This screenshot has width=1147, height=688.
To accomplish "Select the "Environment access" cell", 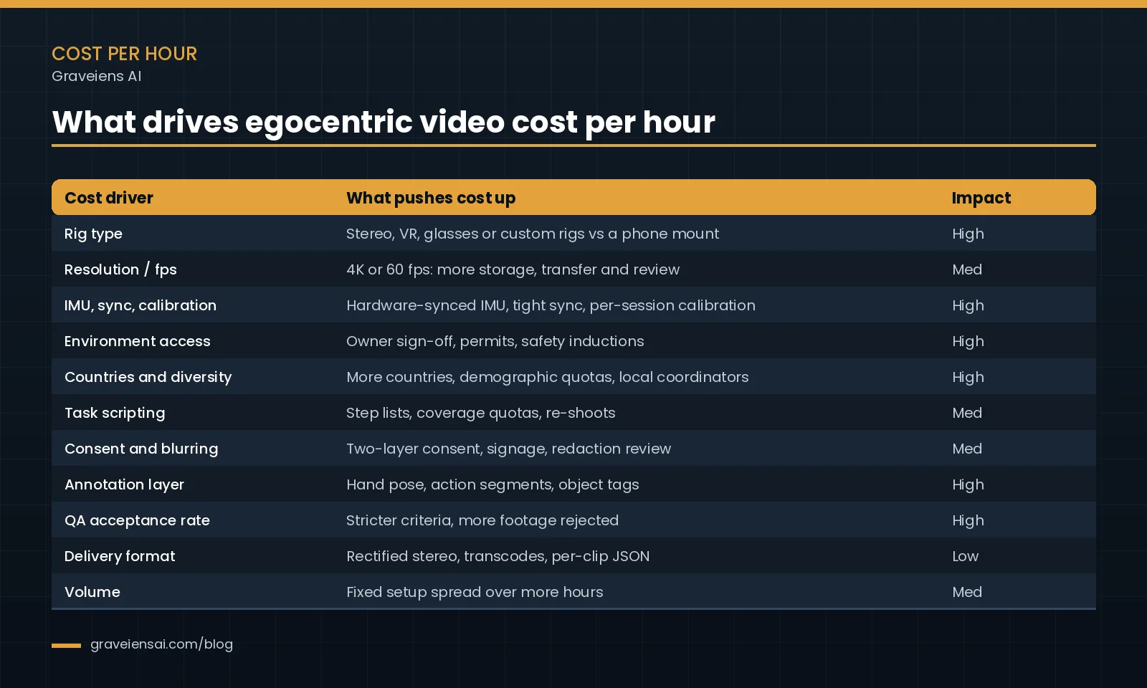I will click(x=138, y=341).
